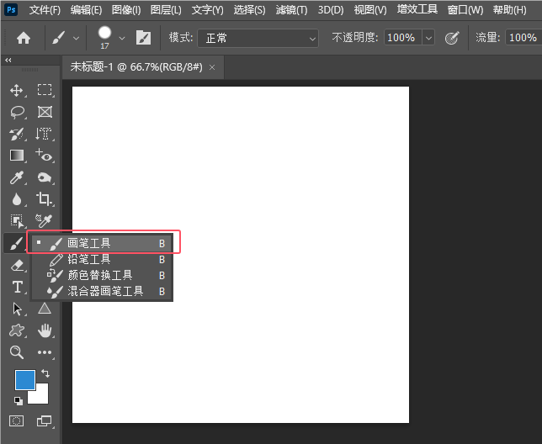542x444 pixels.
Task: Choose 画笔工具 from the flyout
Action: coord(103,243)
